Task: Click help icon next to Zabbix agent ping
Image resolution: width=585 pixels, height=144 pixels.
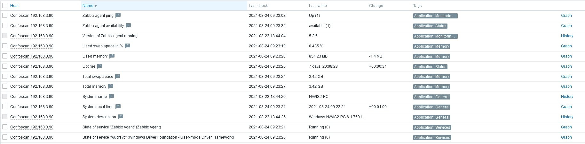Action: pyautogui.click(x=118, y=15)
